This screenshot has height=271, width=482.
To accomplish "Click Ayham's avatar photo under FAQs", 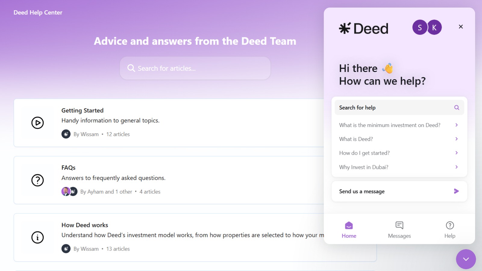I will (65, 191).
